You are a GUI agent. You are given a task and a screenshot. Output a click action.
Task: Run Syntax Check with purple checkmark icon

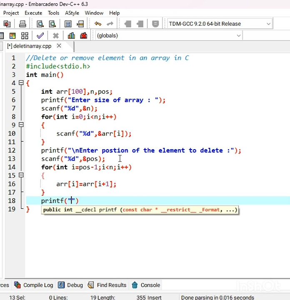click(x=40, y=35)
